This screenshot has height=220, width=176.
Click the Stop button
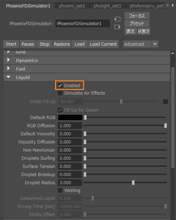[x=44, y=44]
